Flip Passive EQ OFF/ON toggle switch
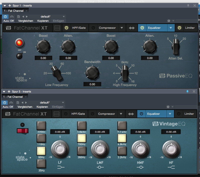Screen dimensions: 200x177 [19, 56]
